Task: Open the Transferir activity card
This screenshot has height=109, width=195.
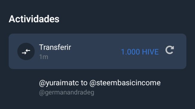Action: [x=97, y=51]
